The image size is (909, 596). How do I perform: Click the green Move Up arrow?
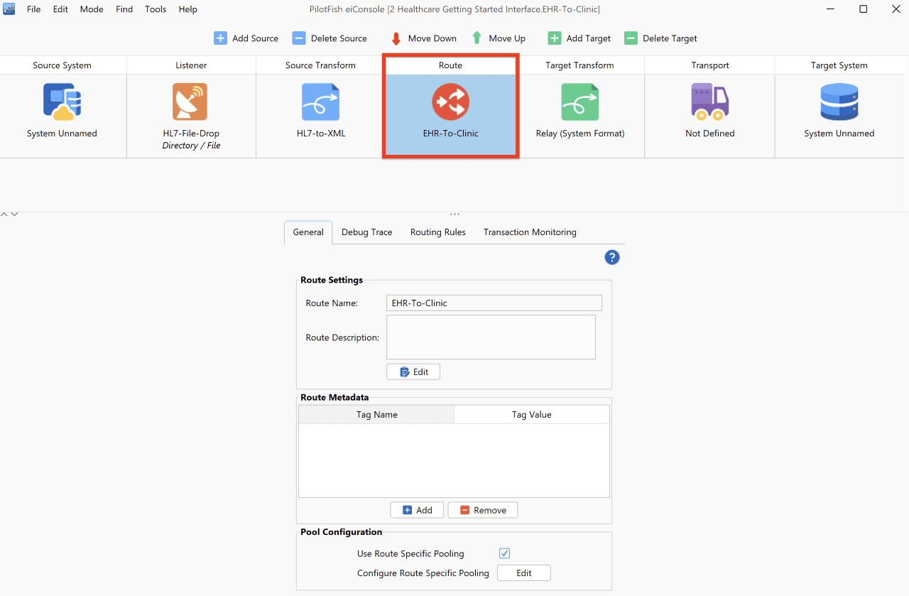[x=477, y=38]
